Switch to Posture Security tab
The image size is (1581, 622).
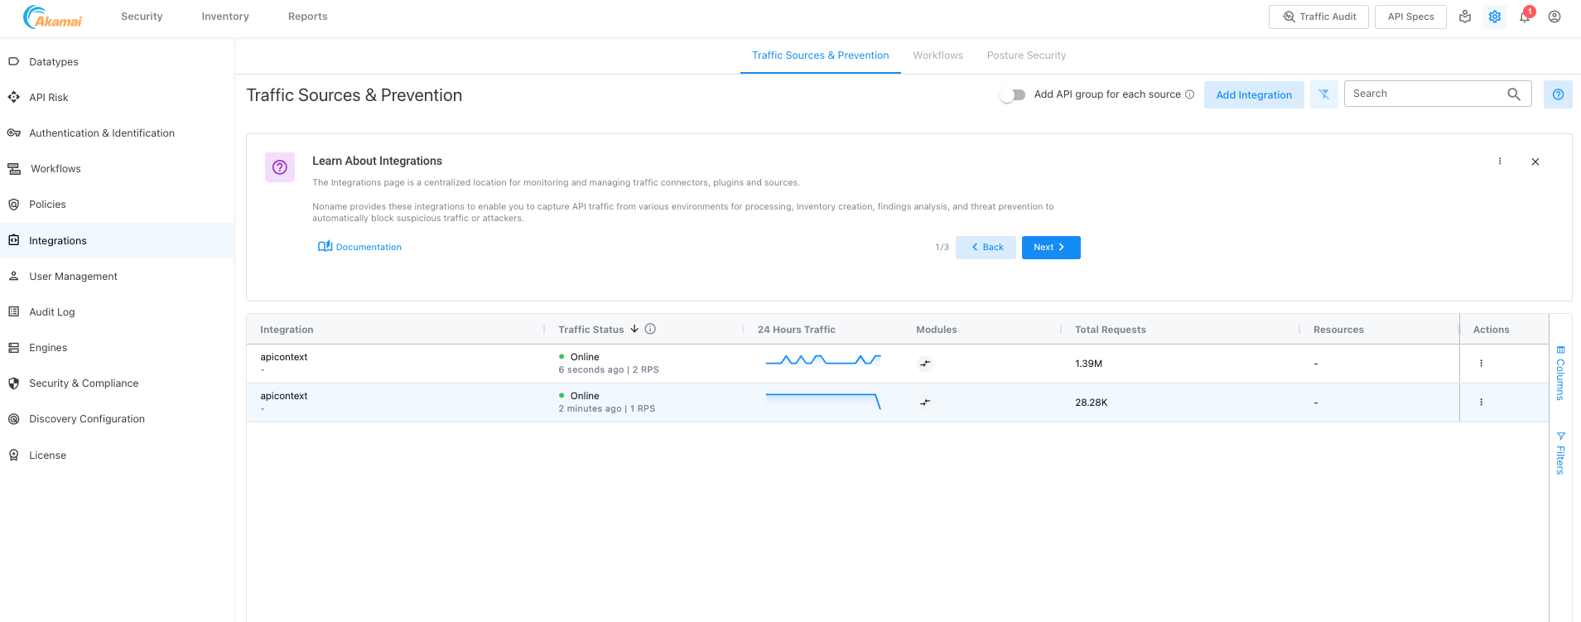coord(1026,55)
